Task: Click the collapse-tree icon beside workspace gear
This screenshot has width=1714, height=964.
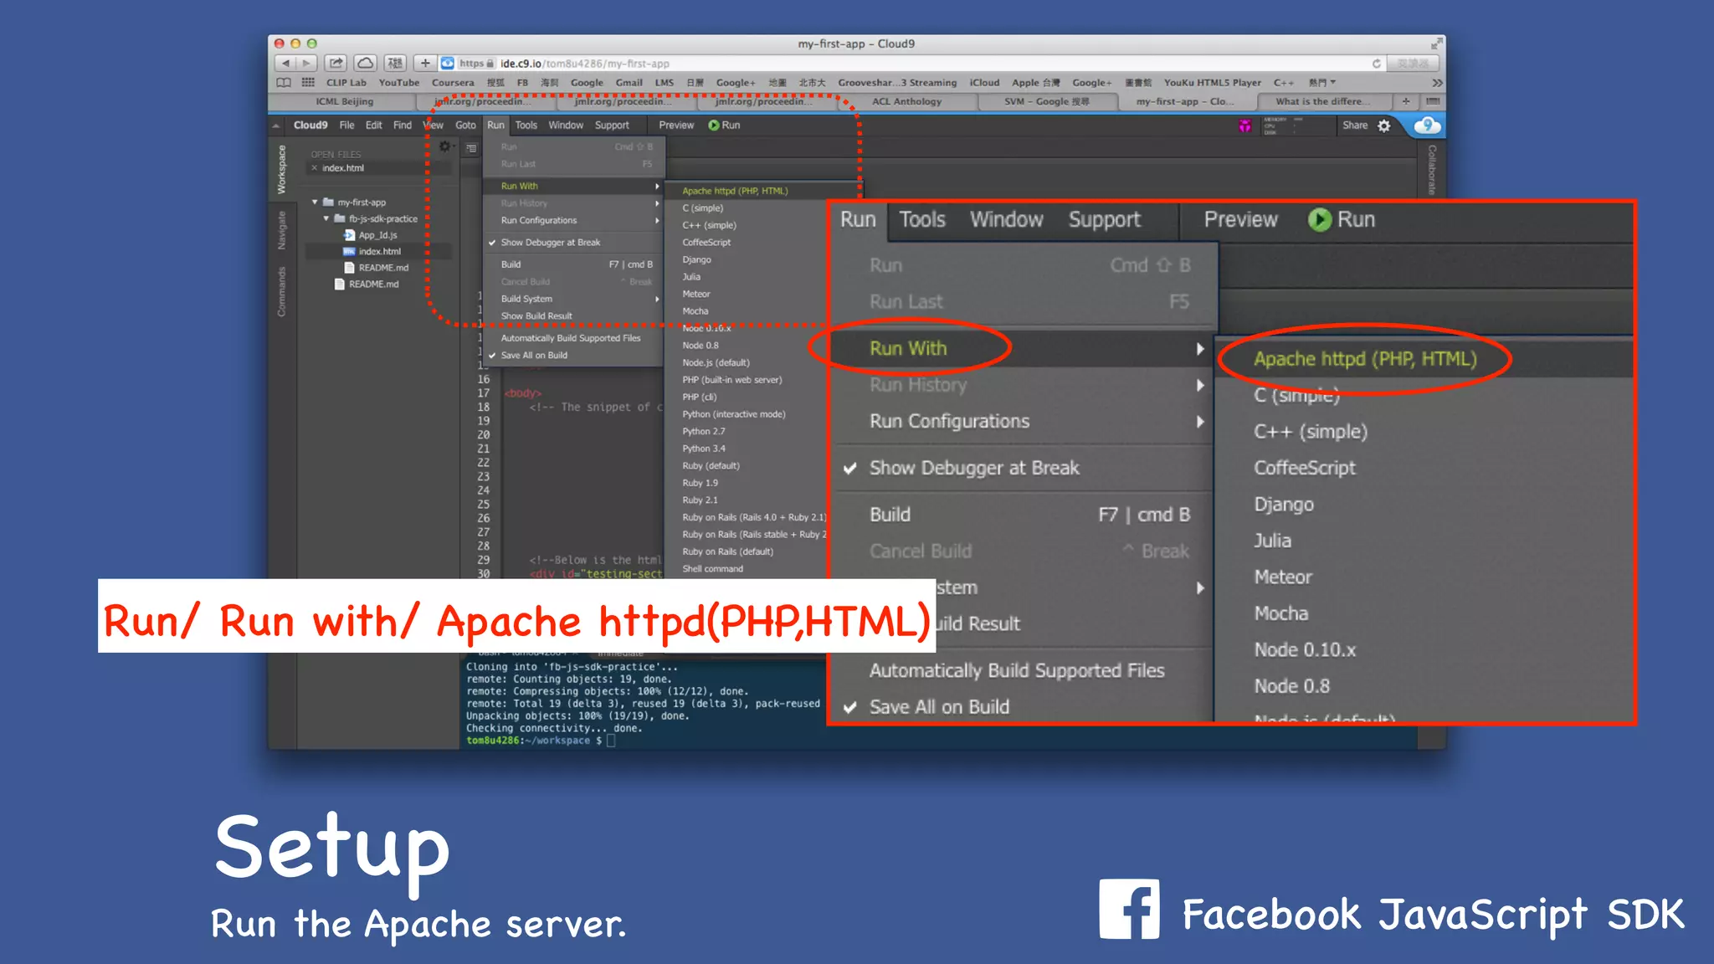Action: [x=472, y=148]
